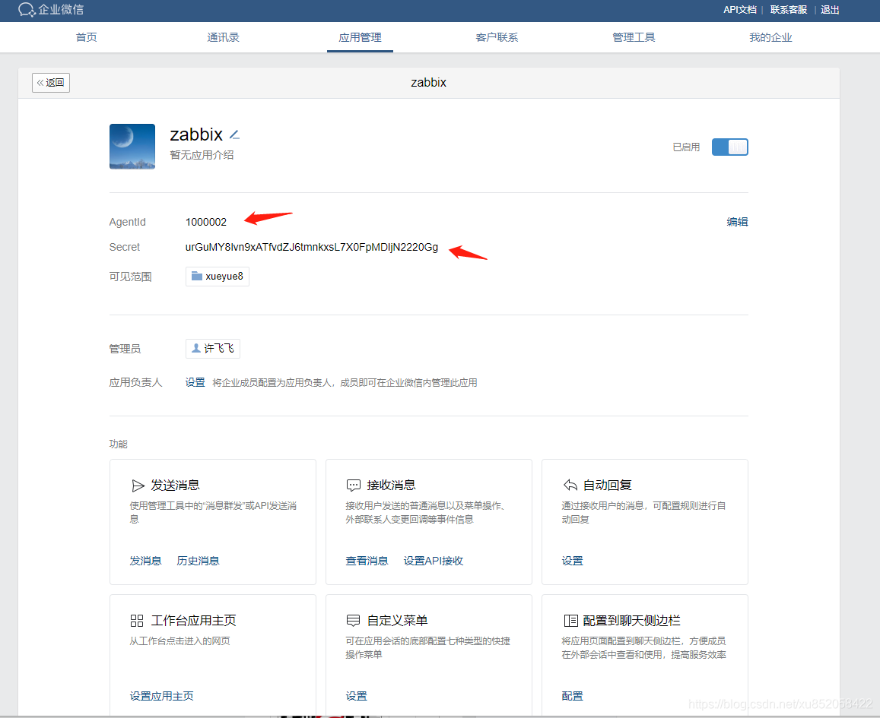Click the 联系客服 link
The image size is (880, 718).
point(789,10)
